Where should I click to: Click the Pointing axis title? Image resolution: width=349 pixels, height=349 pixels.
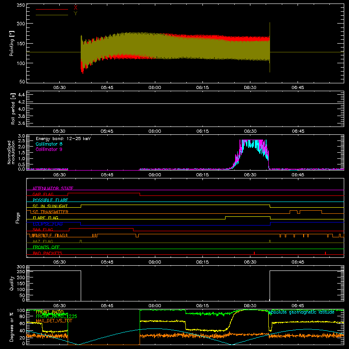(x=12, y=43)
